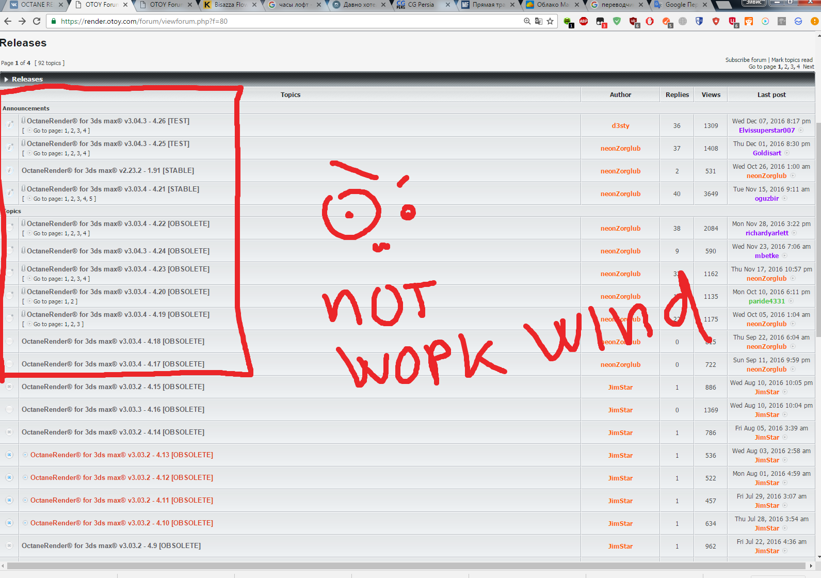Open the red stop-hand blocker extension
821x578 pixels.
(x=650, y=21)
